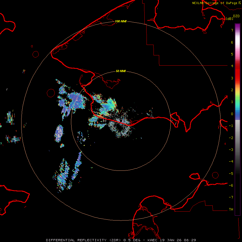Click the 100 NMI range ring label
Viewport: 242px width, 242px height.
click(121, 21)
